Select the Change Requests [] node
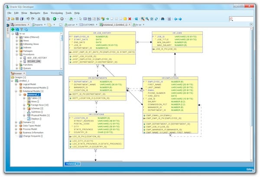Image resolution: width=260 pixels, height=177 pixels. click(32, 136)
